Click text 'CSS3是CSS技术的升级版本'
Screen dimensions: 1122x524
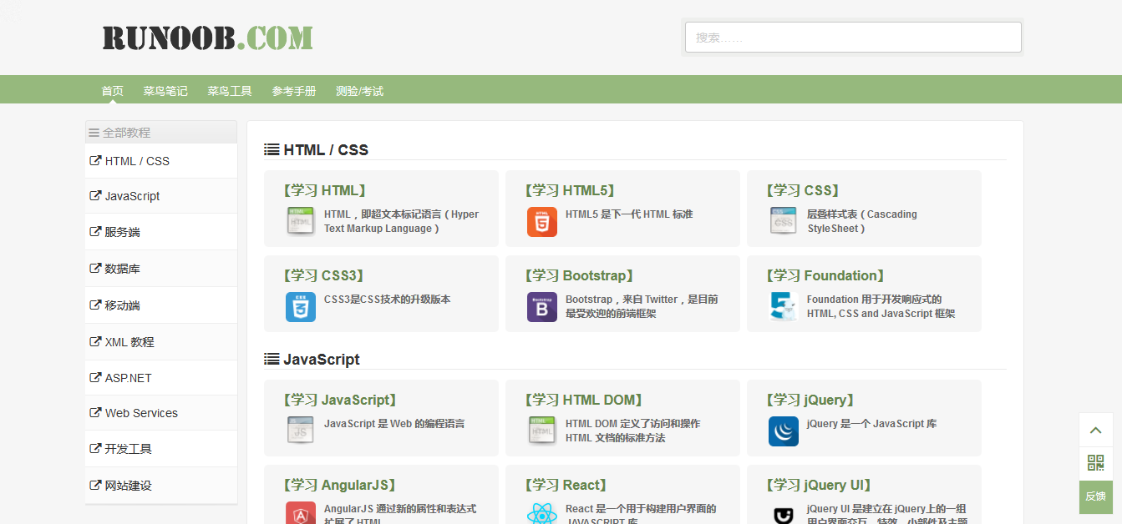tap(388, 300)
